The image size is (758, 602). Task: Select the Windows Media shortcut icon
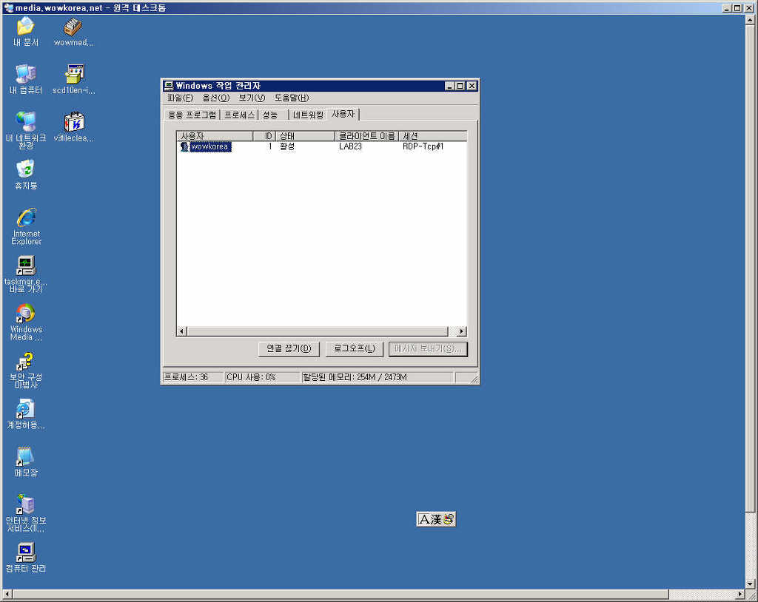[x=26, y=314]
